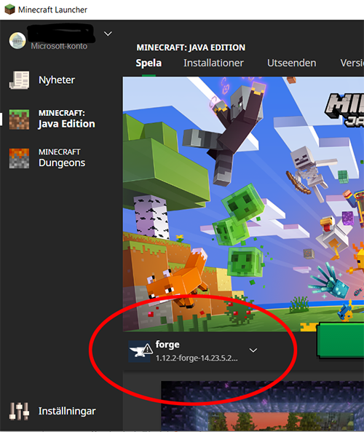Click the Inställningar sliders icon
Viewport: 364px width, 432px height.
19,411
